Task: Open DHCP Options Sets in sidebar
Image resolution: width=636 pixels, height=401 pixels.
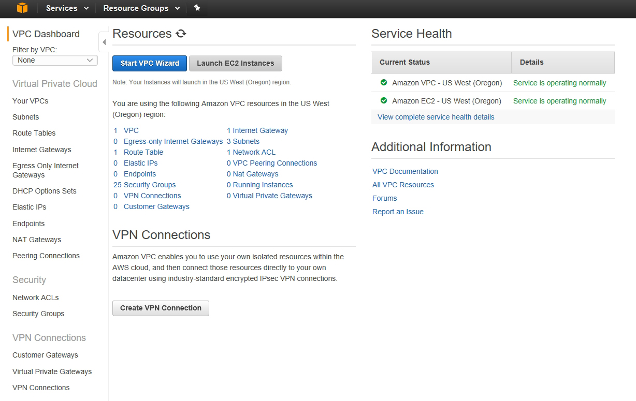Action: click(45, 191)
